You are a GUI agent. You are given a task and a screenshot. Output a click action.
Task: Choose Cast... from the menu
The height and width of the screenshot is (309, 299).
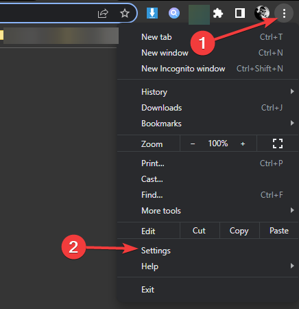pyautogui.click(x=208, y=179)
